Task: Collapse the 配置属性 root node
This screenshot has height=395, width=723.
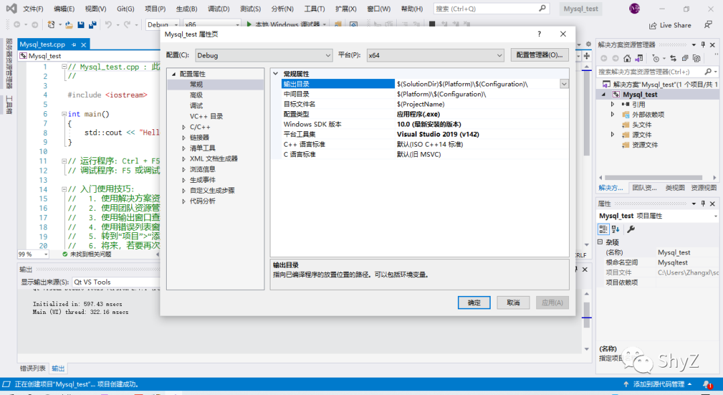Action: (174, 74)
